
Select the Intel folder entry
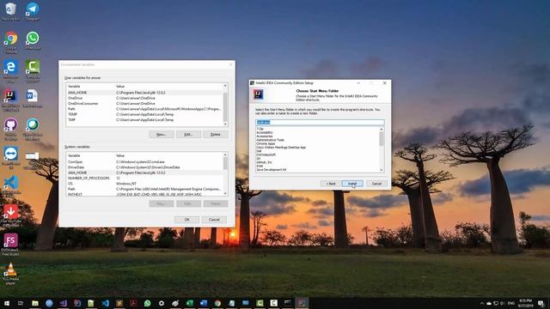[x=260, y=166]
